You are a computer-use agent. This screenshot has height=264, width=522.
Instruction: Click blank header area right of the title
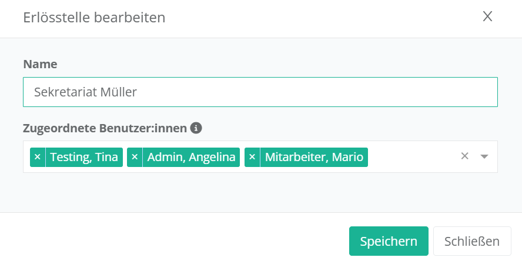323,18
